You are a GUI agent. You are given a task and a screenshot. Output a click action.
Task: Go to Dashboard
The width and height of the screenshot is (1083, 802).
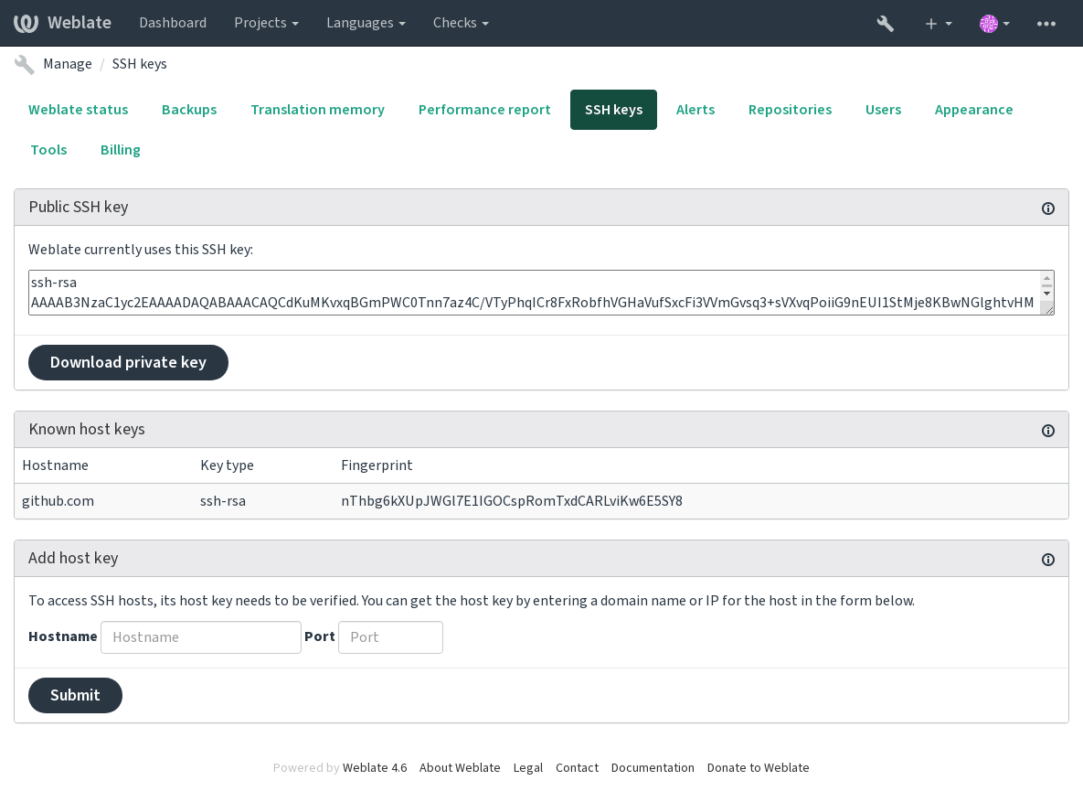[173, 23]
